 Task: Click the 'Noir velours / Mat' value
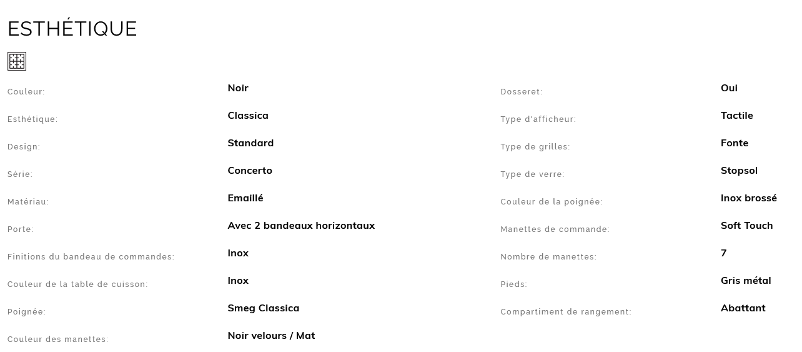point(271,336)
